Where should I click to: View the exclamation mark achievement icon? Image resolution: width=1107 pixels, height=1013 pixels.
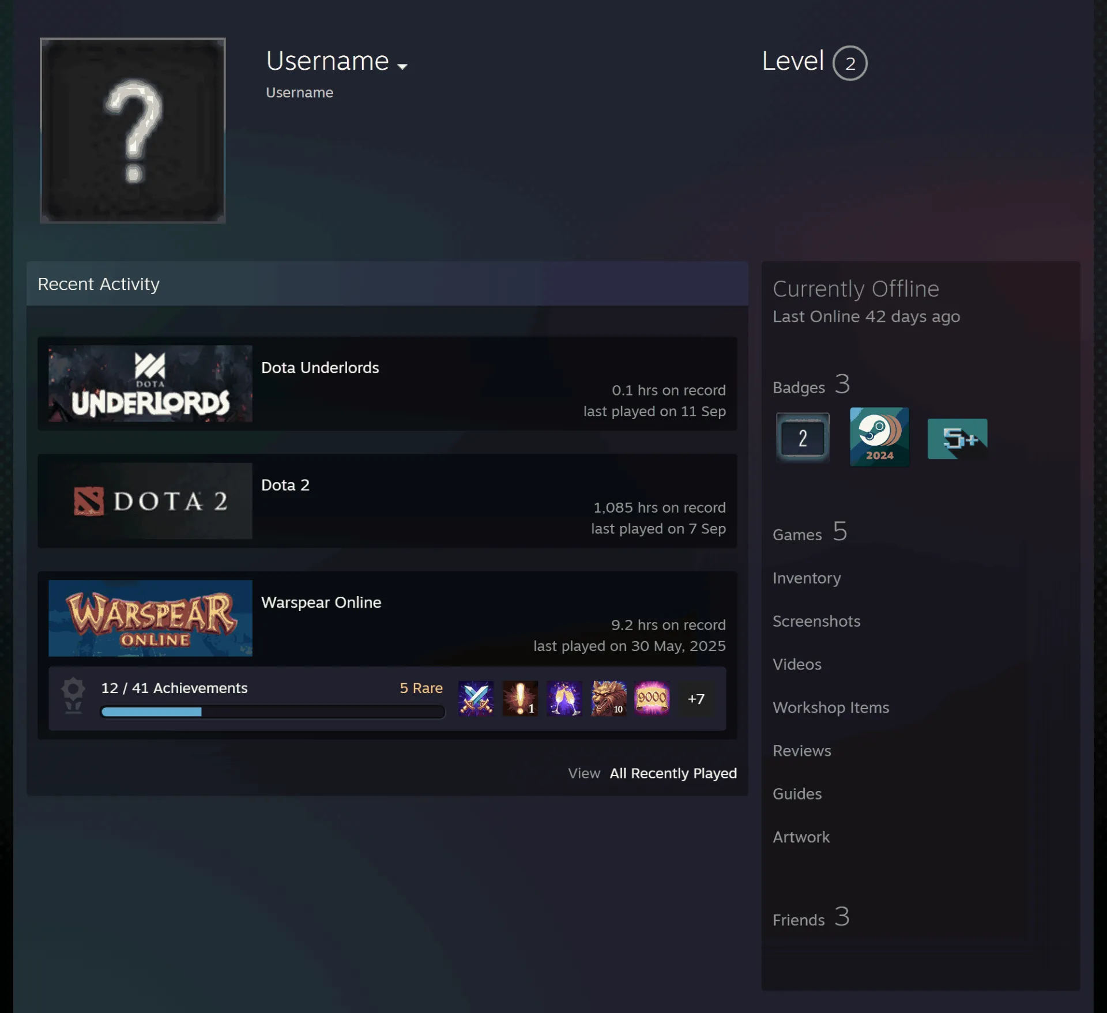point(520,698)
